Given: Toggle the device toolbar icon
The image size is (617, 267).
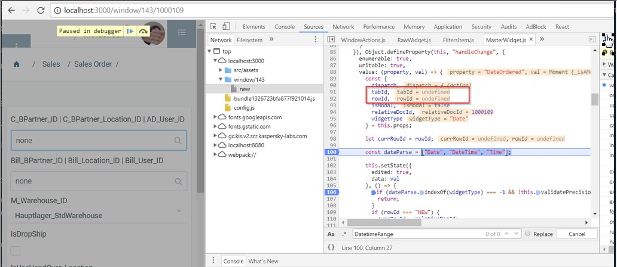Looking at the screenshot, I should [226, 27].
